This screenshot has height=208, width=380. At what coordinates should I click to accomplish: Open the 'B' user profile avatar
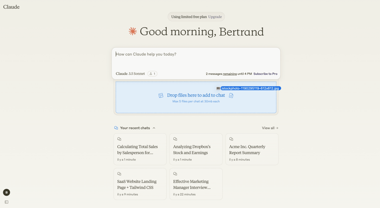[x=7, y=192]
